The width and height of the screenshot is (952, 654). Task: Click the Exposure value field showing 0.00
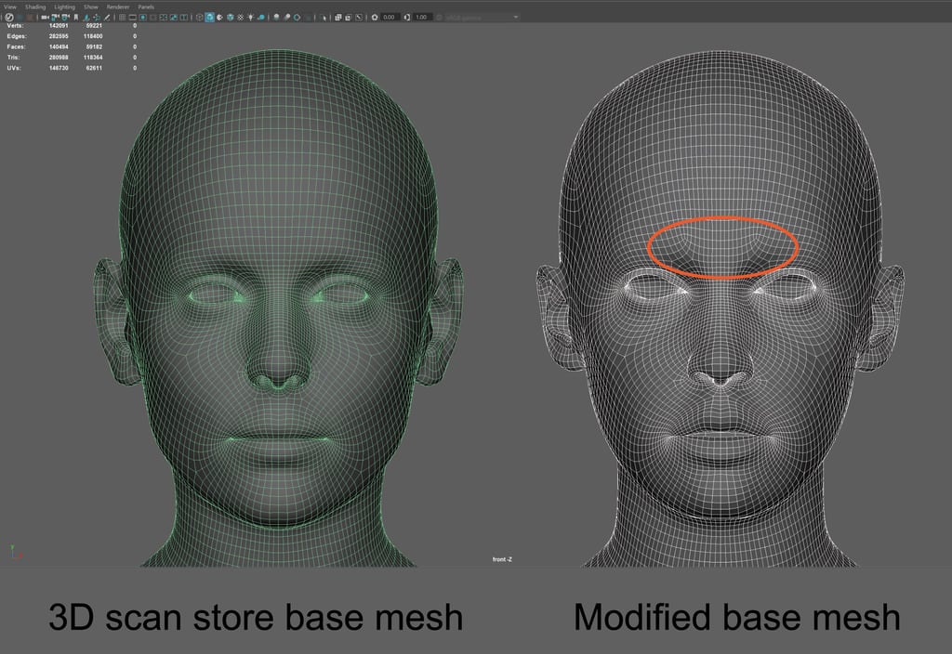[390, 17]
